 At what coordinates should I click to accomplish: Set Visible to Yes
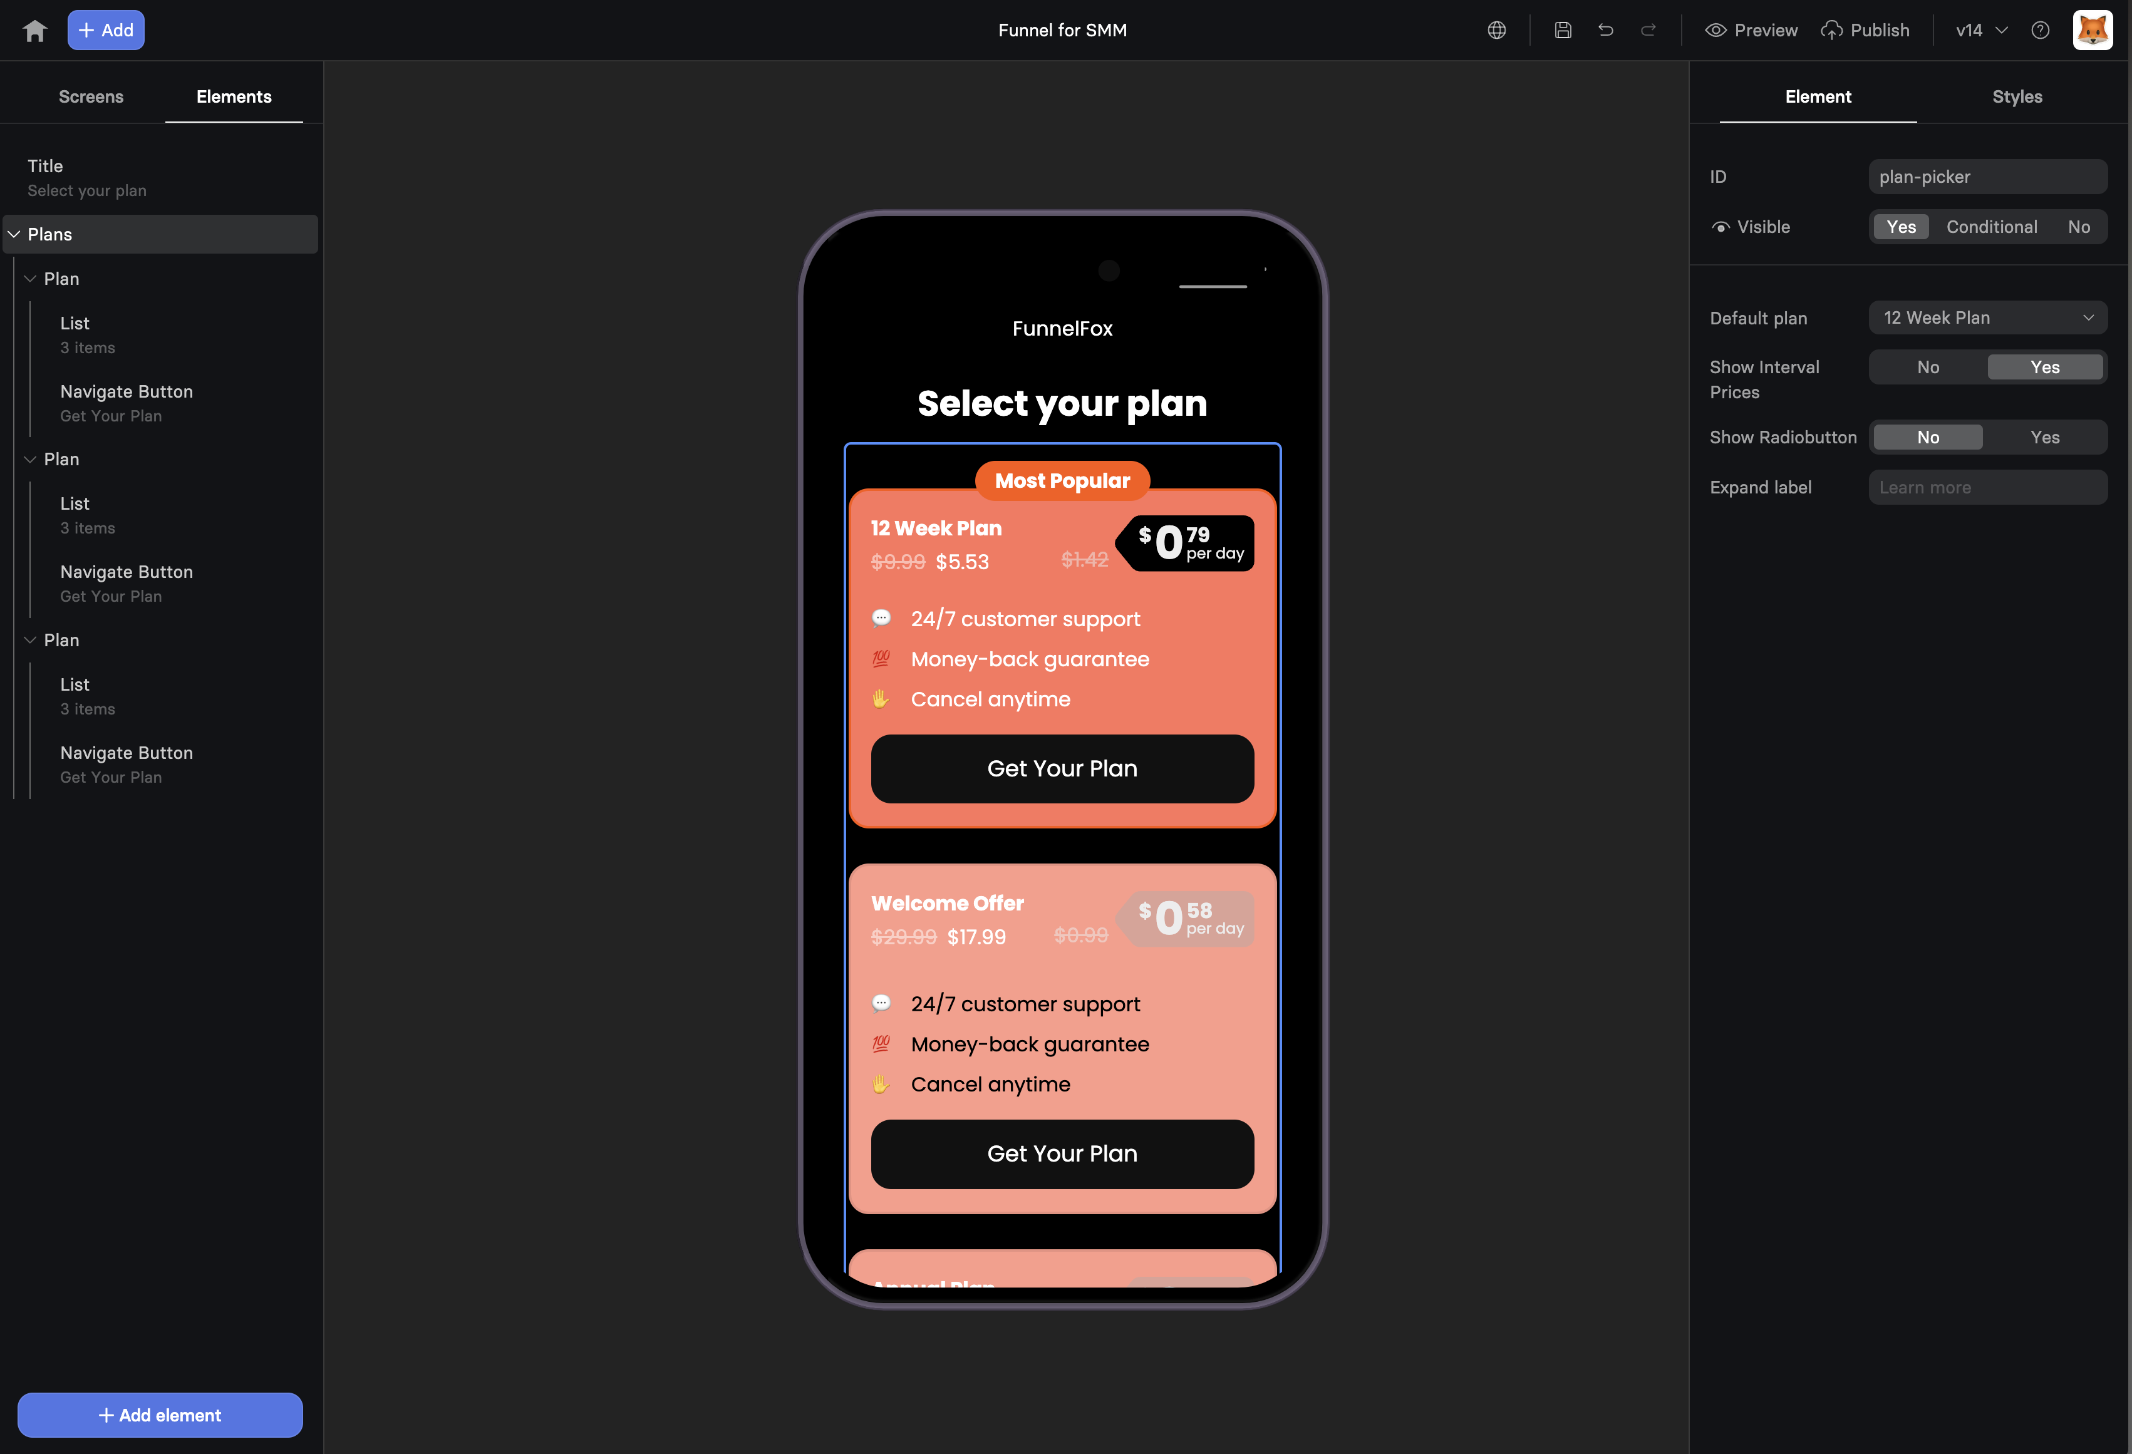point(1901,227)
